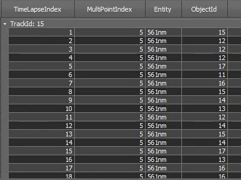Select TimeLapseIndex cell with value 13

(x=42, y=134)
